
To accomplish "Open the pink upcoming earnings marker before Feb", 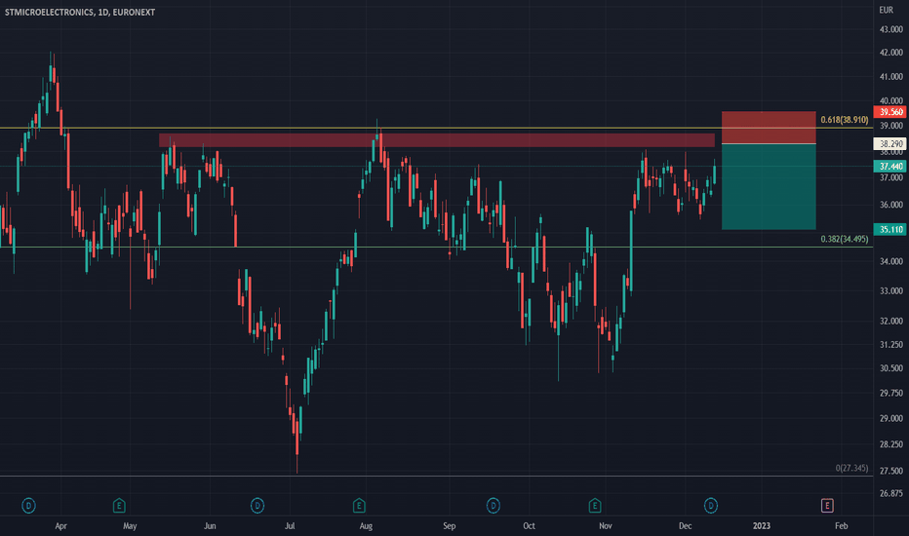I will coord(827,506).
